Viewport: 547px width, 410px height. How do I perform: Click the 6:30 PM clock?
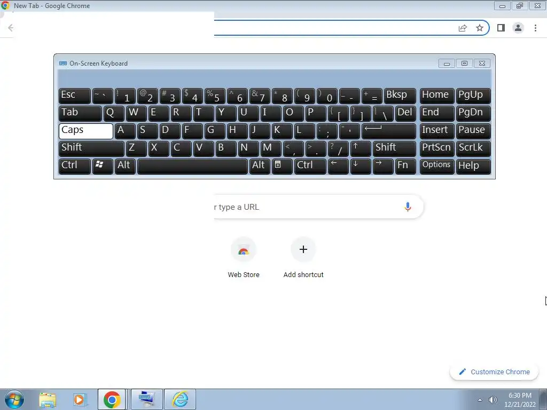click(x=520, y=396)
